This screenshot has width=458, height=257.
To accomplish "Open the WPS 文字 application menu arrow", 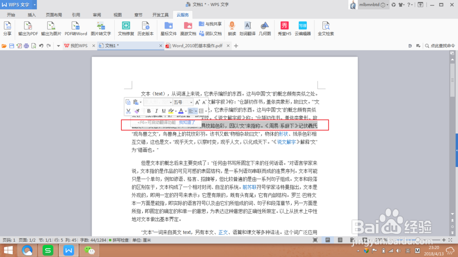I will (34, 5).
